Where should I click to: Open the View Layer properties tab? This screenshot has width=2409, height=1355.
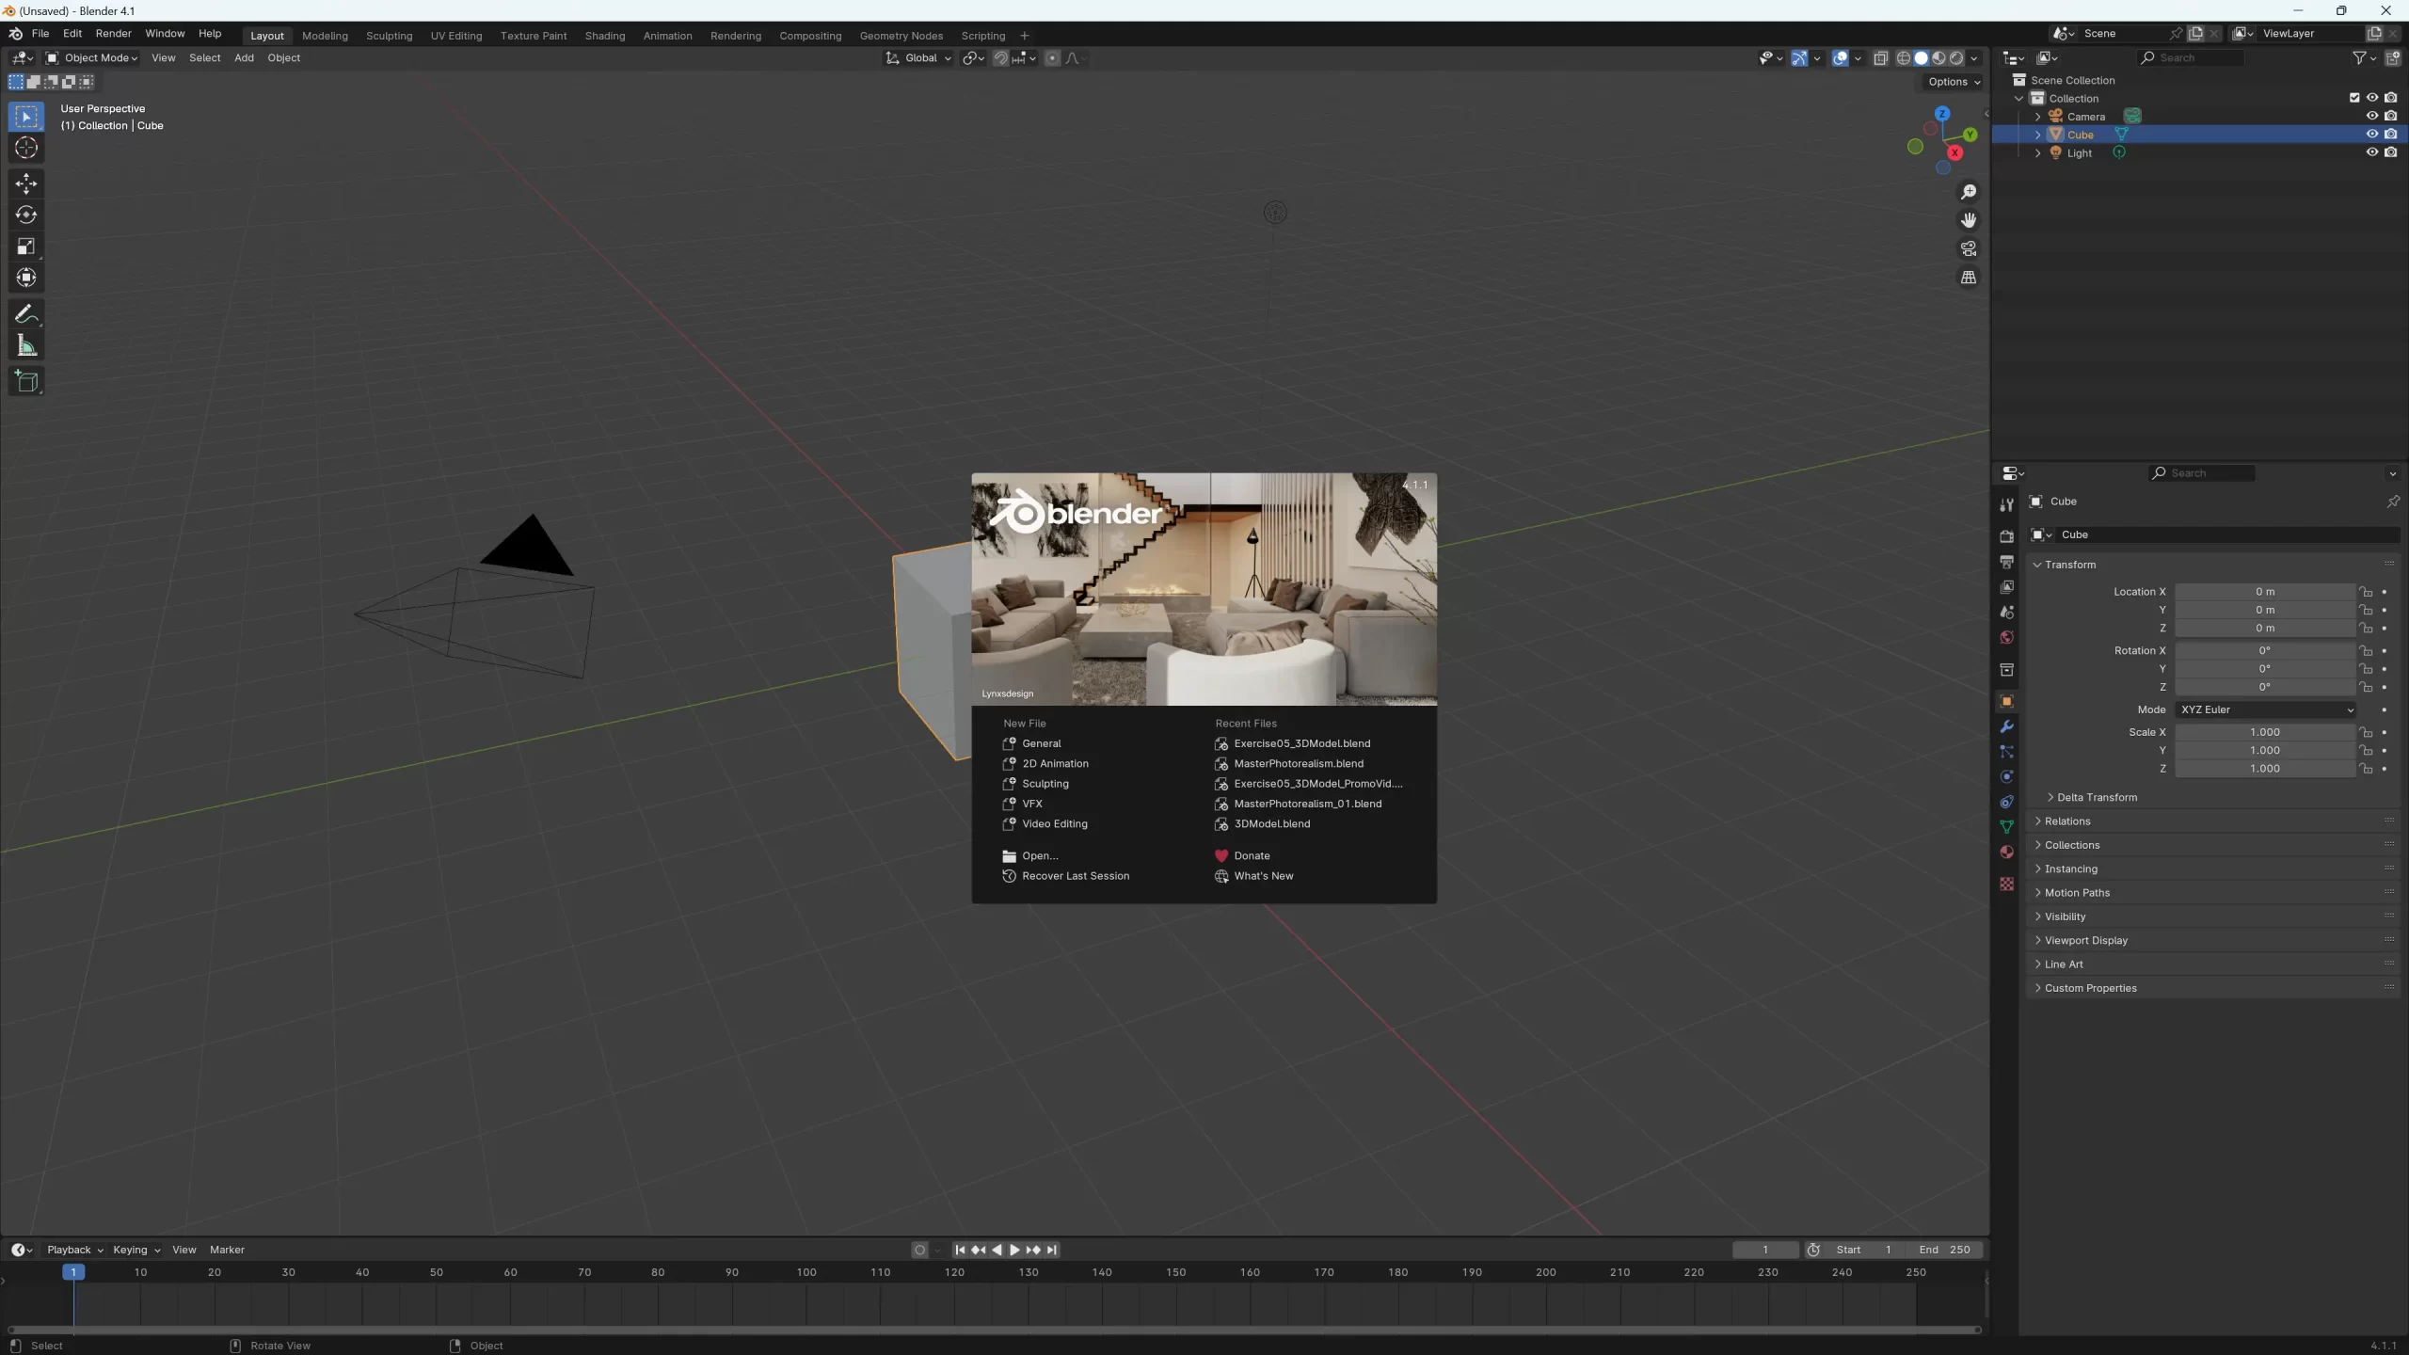tap(2006, 587)
